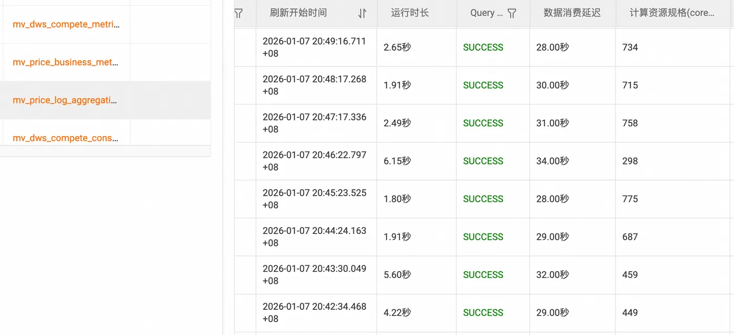Click the 计算资源规格 column header
734x335 pixels.
(x=672, y=13)
